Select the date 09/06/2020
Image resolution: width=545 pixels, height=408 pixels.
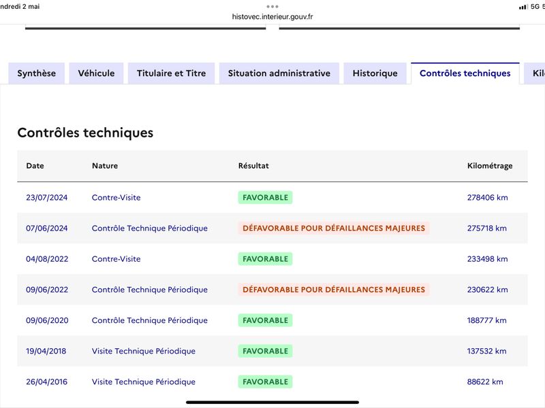(x=47, y=320)
